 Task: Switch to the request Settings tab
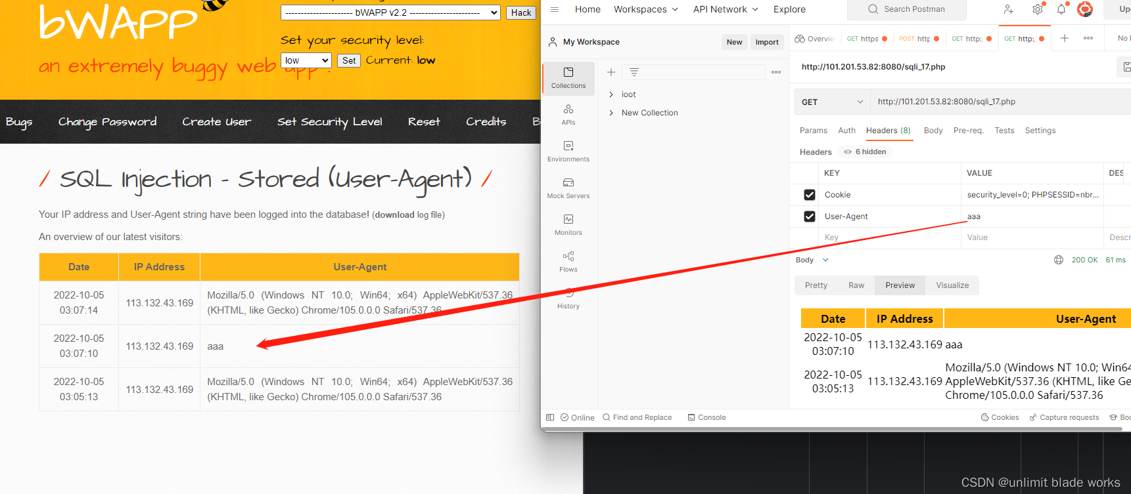(x=1040, y=131)
